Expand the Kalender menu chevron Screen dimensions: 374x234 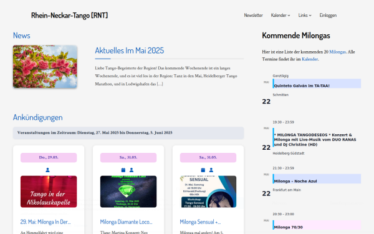tap(289, 16)
